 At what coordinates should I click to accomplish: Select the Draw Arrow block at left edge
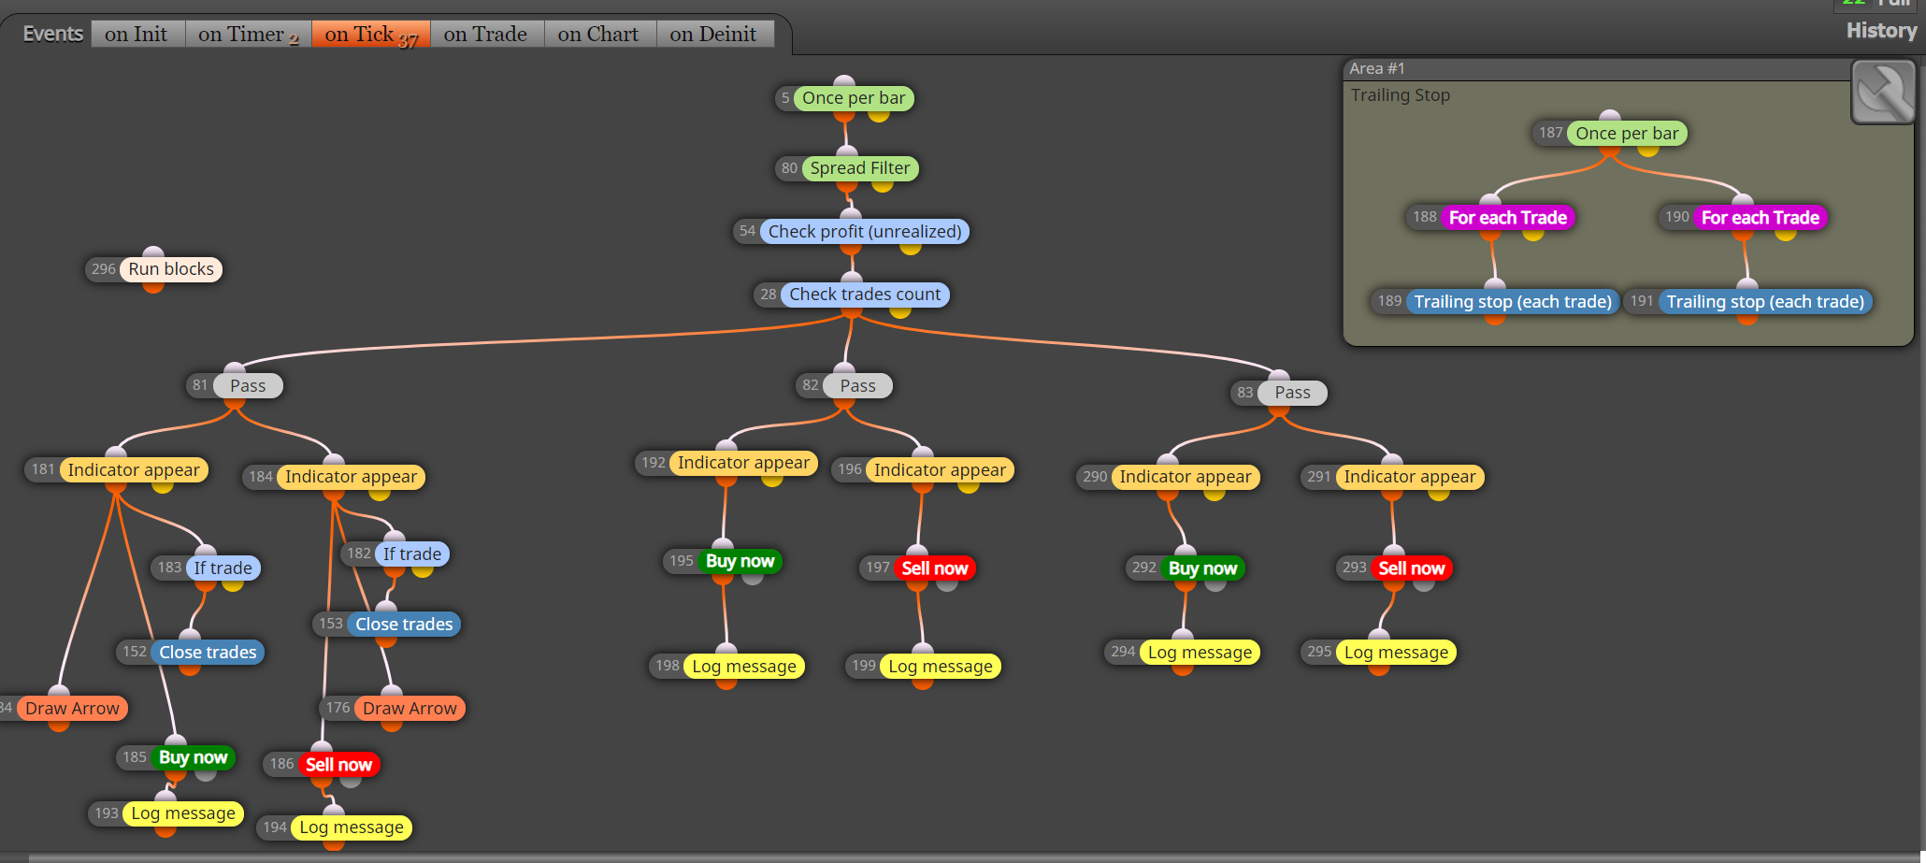pyautogui.click(x=72, y=709)
